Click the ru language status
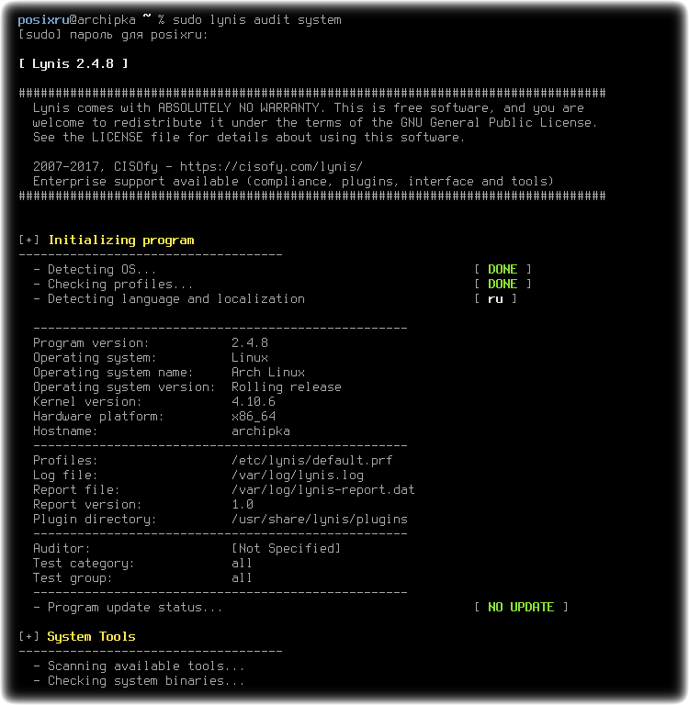This screenshot has width=689, height=705. 495,299
